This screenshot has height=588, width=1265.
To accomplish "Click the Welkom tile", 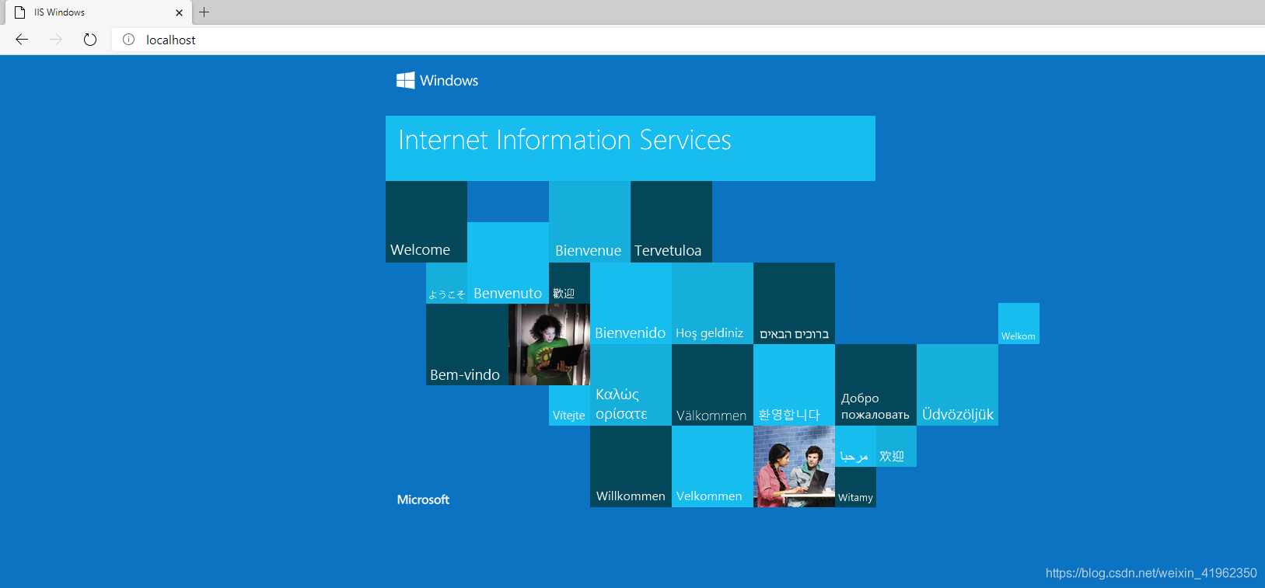I will tap(1019, 323).
